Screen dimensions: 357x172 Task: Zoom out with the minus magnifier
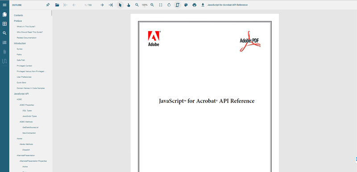137,5
